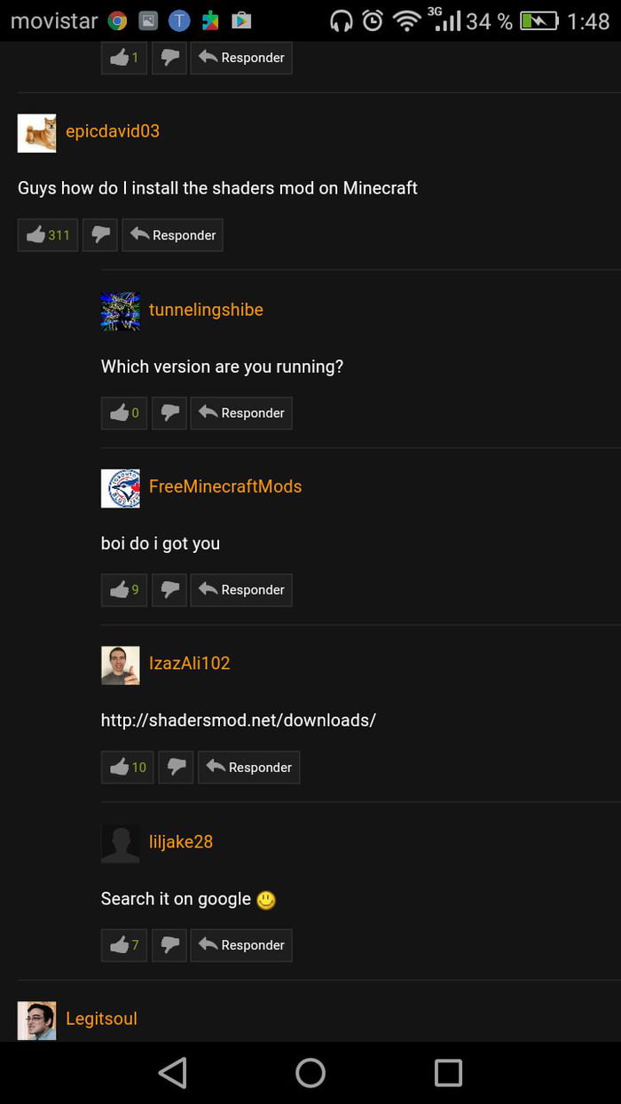Click Responder under tunnelingshibe's comment

coord(241,413)
